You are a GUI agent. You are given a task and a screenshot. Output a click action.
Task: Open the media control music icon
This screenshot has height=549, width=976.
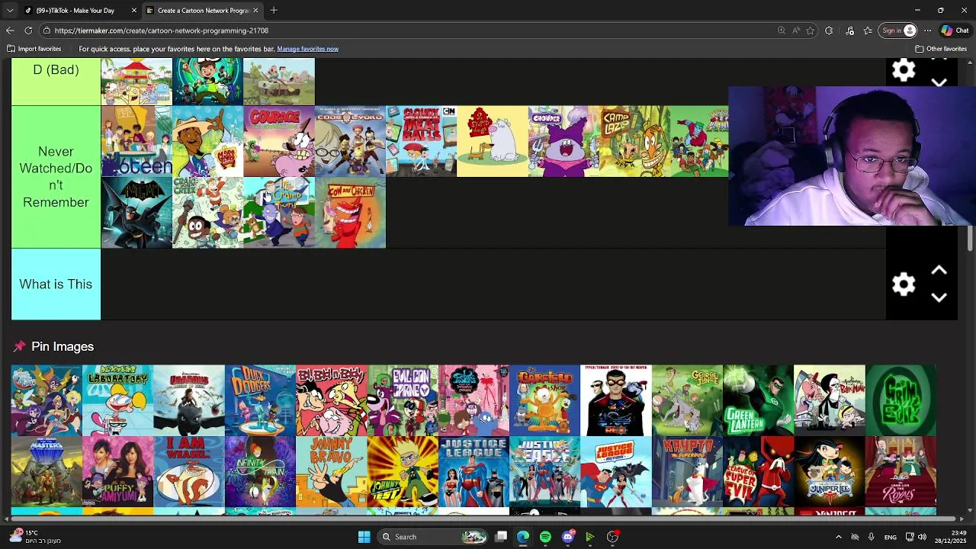coord(850,30)
